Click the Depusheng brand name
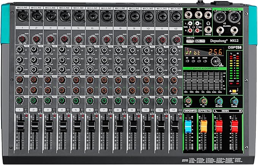The height and width of the screenshot is (165, 258). pyautogui.click(x=219, y=41)
